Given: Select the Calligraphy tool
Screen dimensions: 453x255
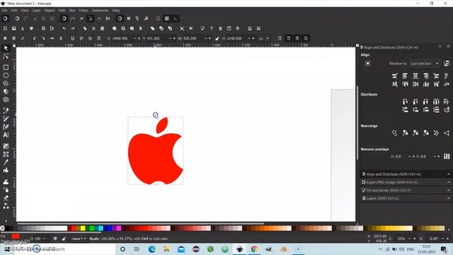Looking at the screenshot, I should click(x=6, y=127).
